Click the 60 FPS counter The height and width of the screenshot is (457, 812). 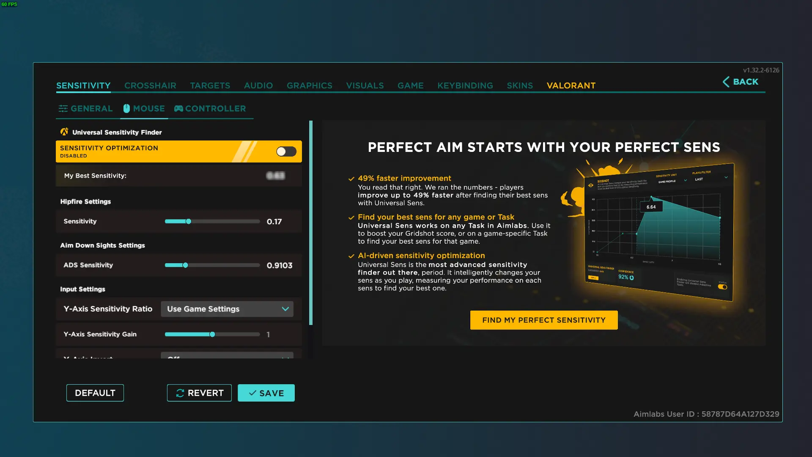click(9, 4)
